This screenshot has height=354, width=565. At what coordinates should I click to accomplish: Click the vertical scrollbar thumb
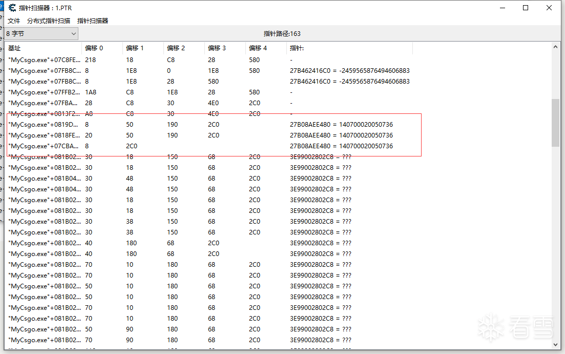click(x=555, y=123)
